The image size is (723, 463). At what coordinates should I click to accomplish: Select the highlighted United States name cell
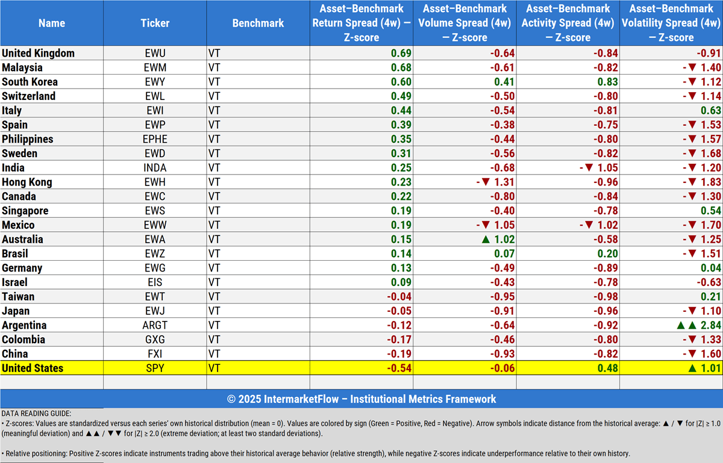click(33, 368)
